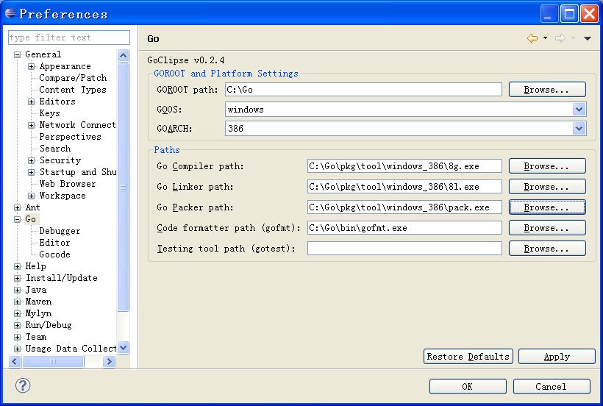The width and height of the screenshot is (603, 406).
Task: Browse for the Go Compiler path
Action: click(546, 166)
